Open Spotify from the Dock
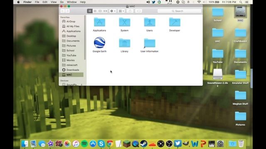The width and height of the screenshot is (266, 149). tap(84, 144)
